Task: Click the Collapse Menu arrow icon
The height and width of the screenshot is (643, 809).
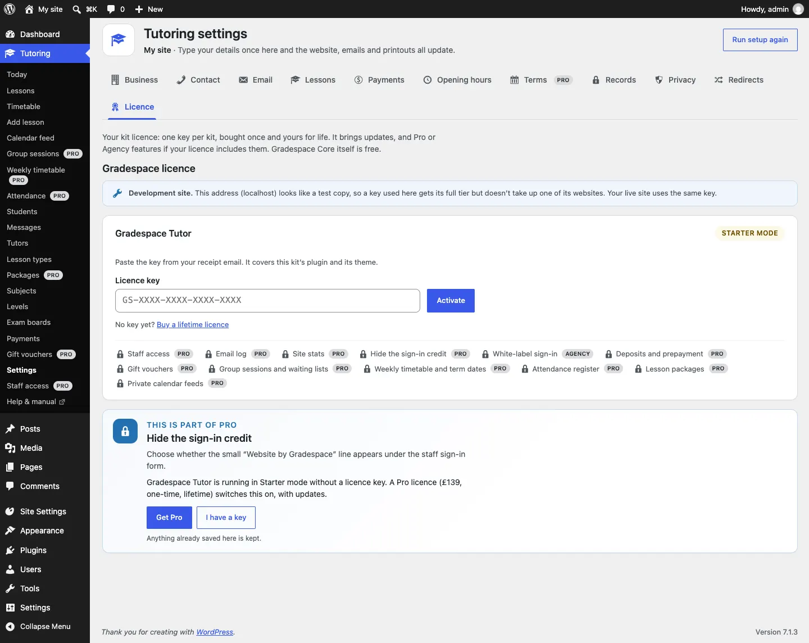Action: point(10,626)
